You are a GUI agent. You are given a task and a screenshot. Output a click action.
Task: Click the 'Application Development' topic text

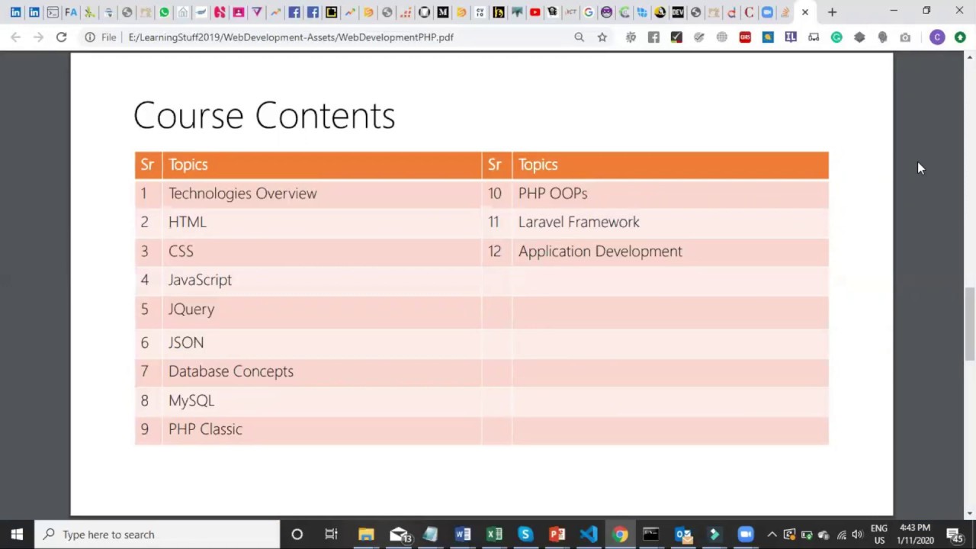coord(600,252)
